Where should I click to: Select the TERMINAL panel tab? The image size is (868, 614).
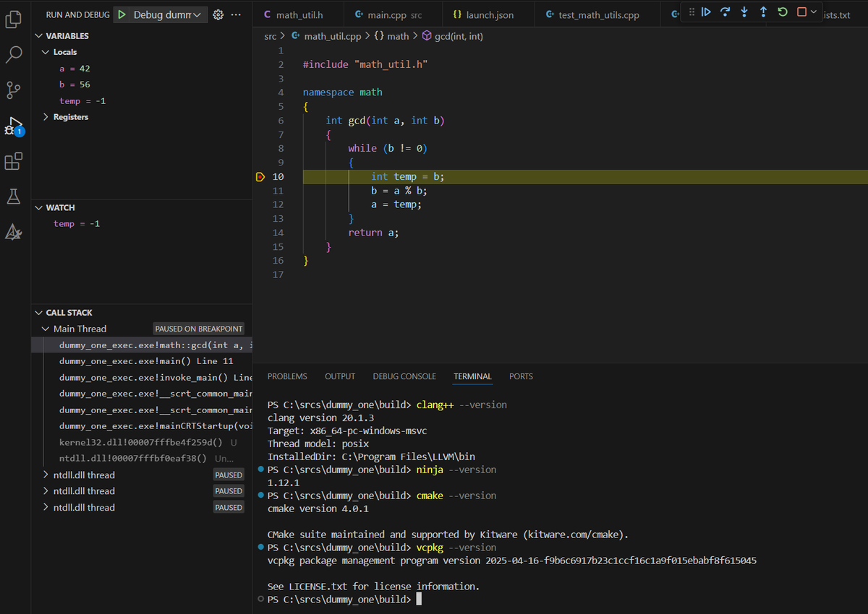(472, 376)
